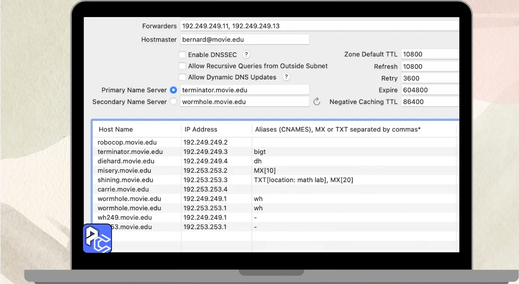Check Allow Recursive Queries from Outside Subnet

[182, 66]
